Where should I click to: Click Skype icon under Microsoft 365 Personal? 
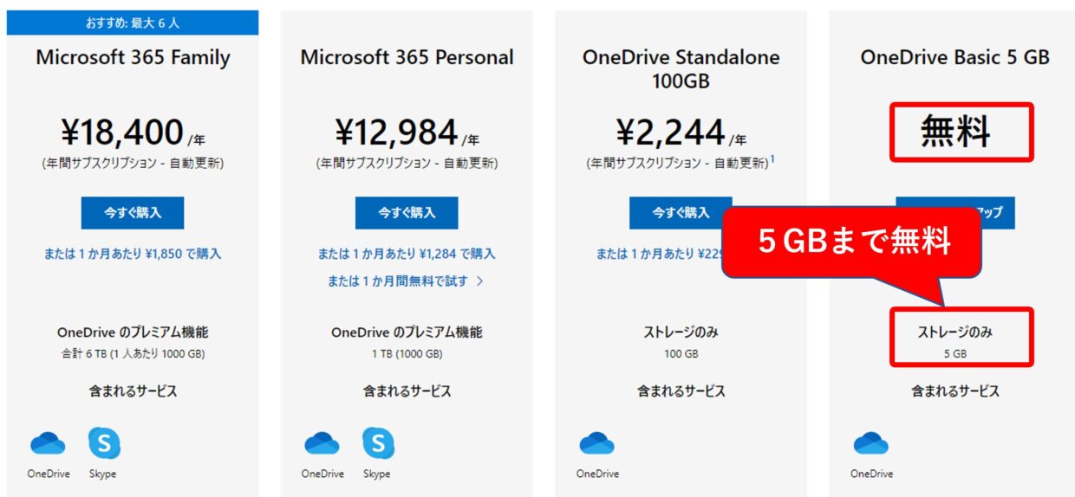(x=378, y=443)
